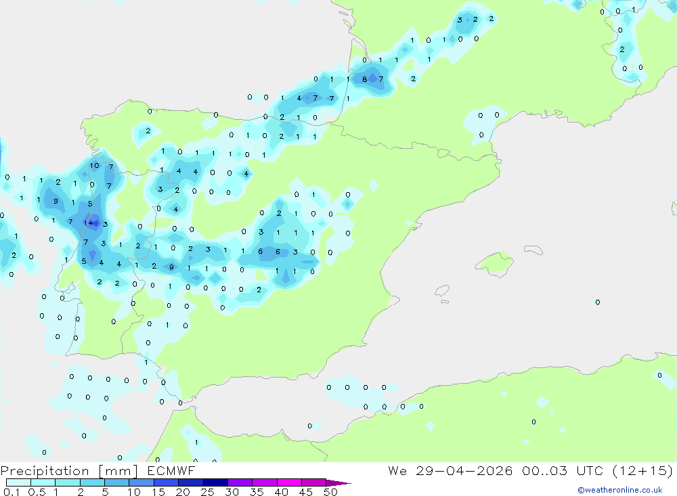Select the legend swatch between 30 and 35

coord(240,482)
